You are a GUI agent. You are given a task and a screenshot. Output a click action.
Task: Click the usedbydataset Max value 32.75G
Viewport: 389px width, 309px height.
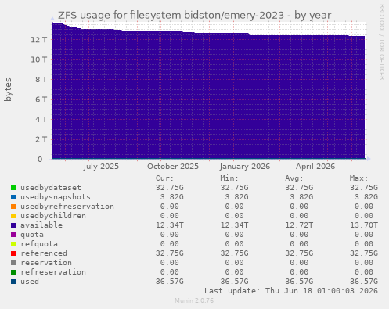[364, 188]
